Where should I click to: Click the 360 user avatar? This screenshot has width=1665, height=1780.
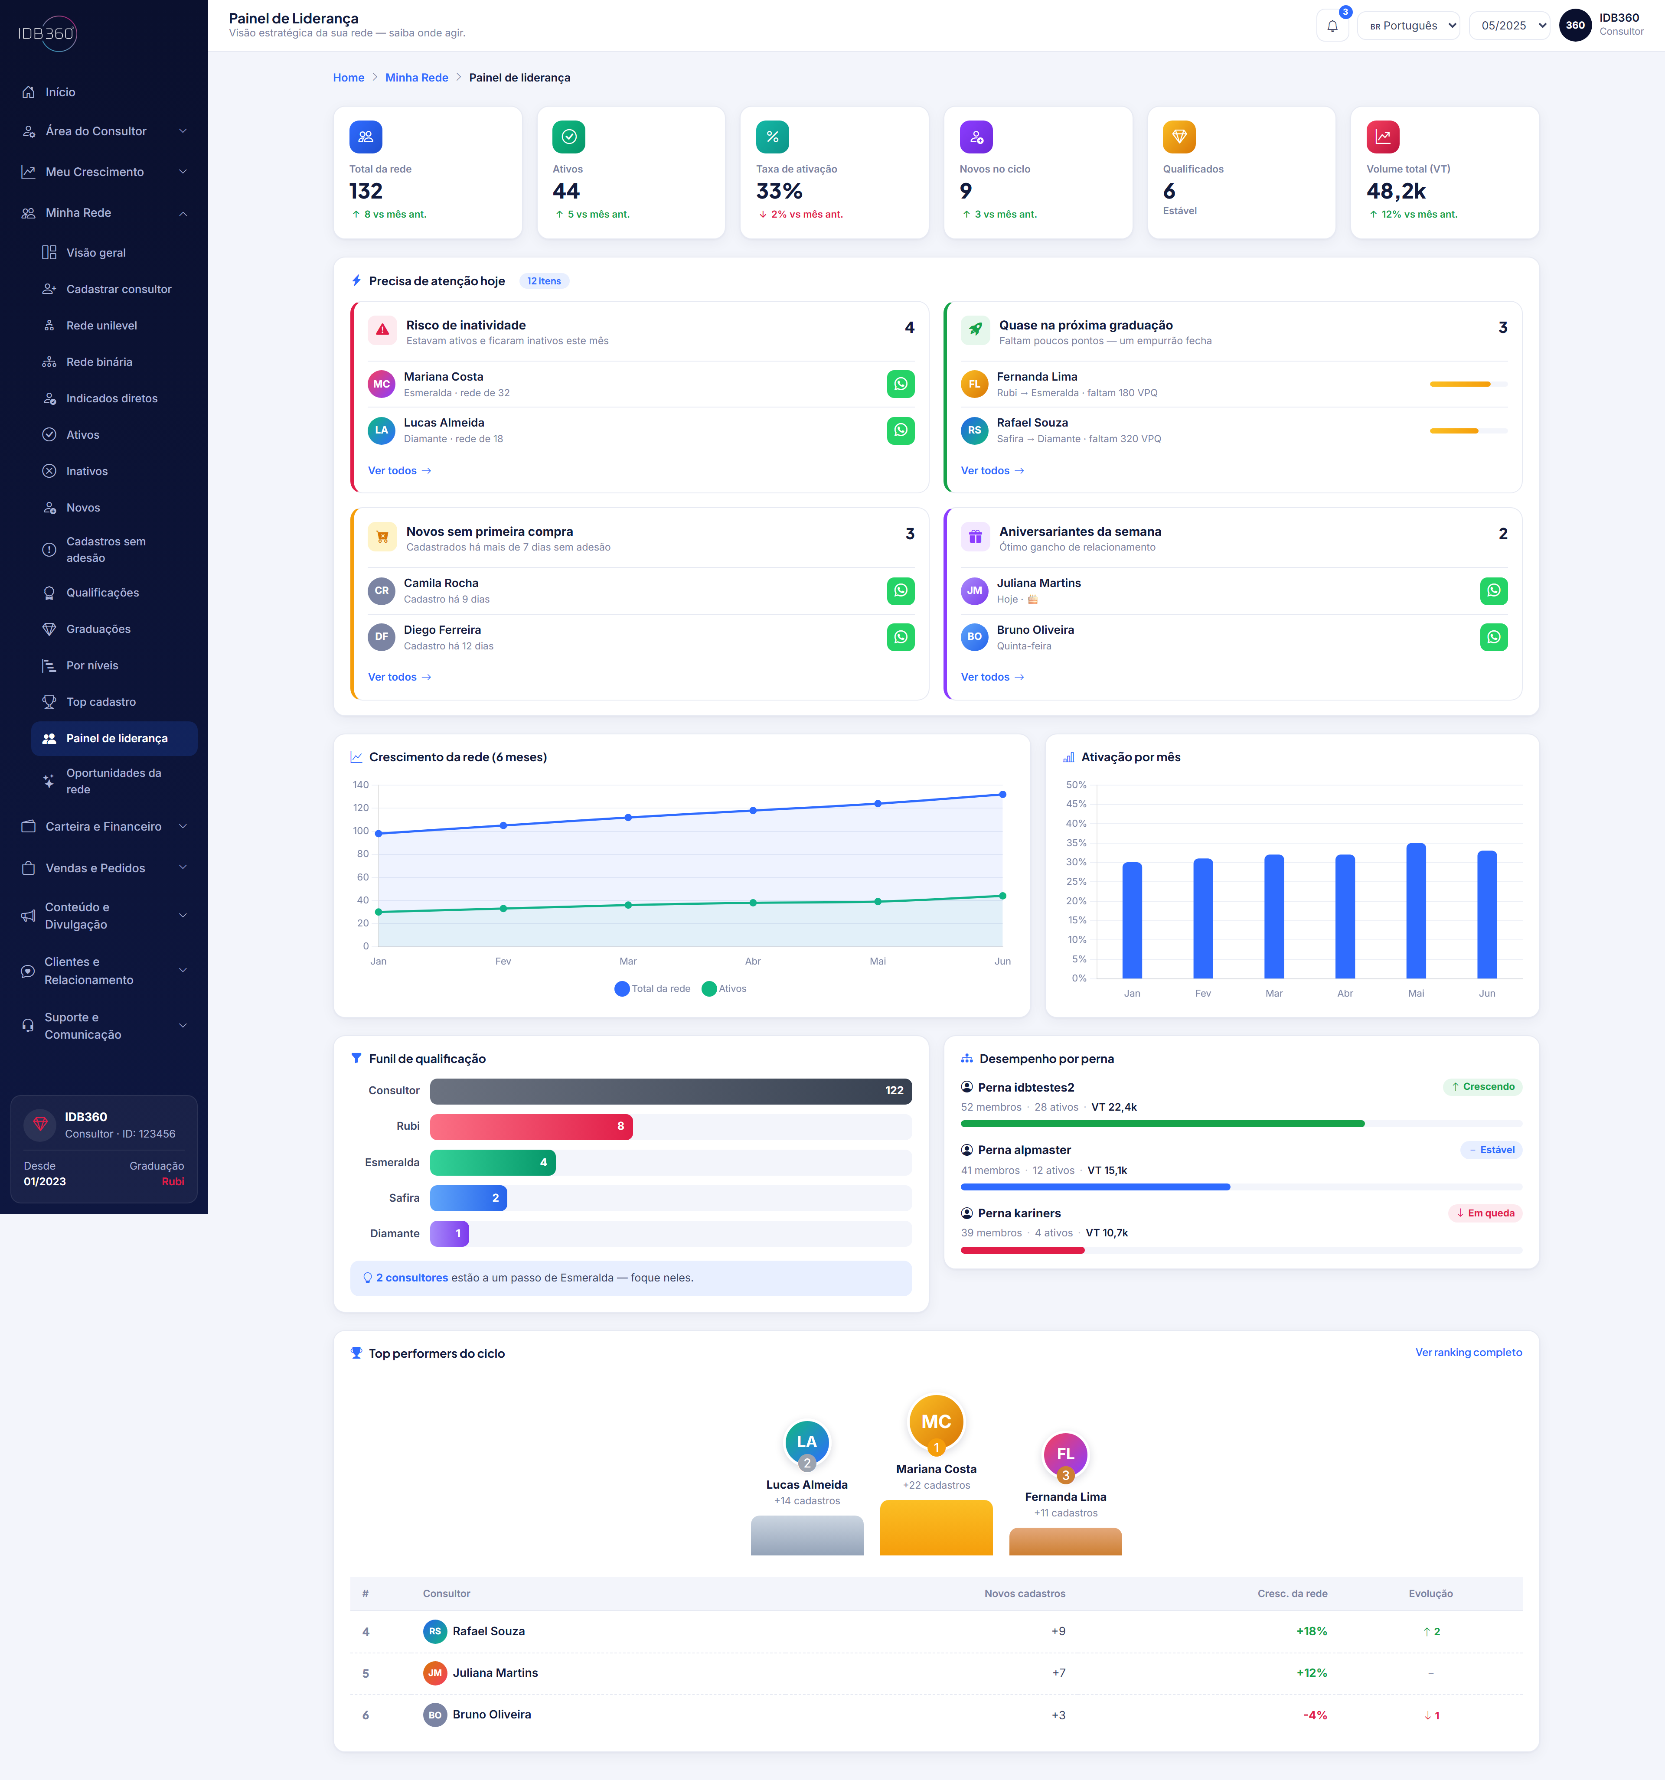tap(1574, 25)
